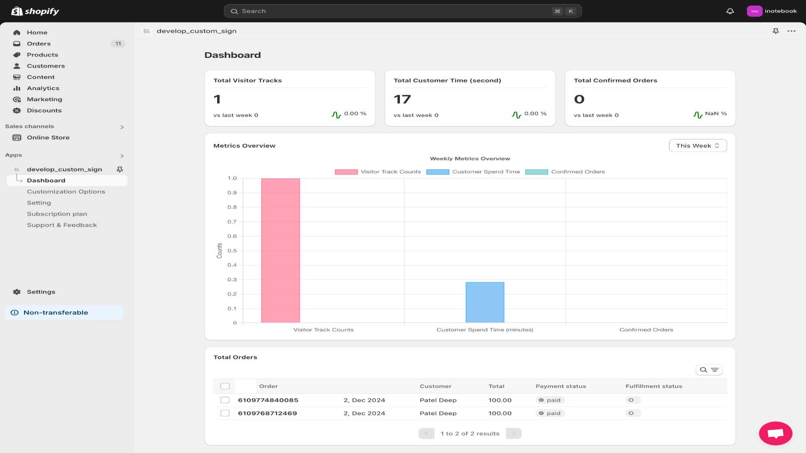Screen dimensions: 806x453
Task: Open the notifications bell
Action: point(730,11)
